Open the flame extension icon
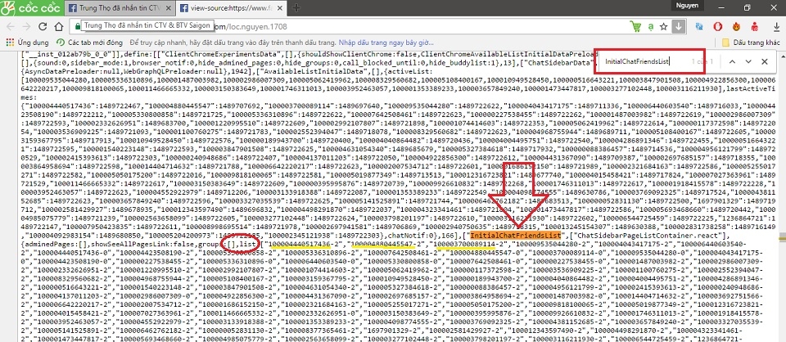 [x=736, y=26]
